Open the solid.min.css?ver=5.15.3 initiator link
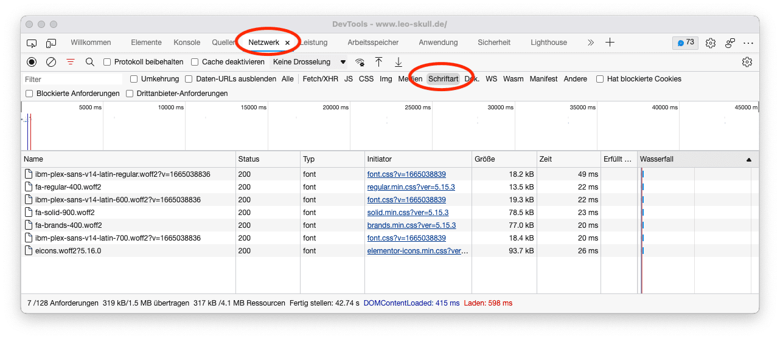 click(408, 213)
